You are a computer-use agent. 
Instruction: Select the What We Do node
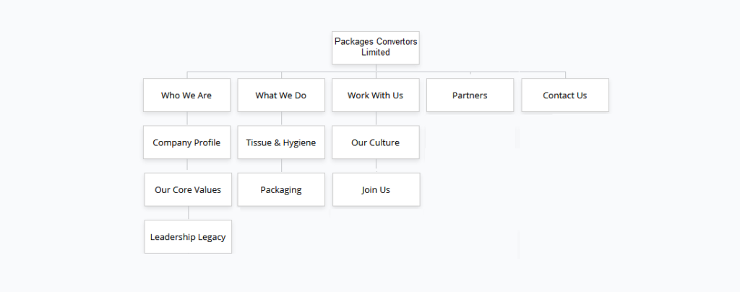pos(281,95)
